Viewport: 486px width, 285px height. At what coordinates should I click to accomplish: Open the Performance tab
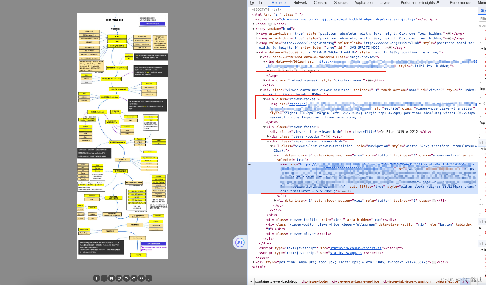tap(460, 3)
